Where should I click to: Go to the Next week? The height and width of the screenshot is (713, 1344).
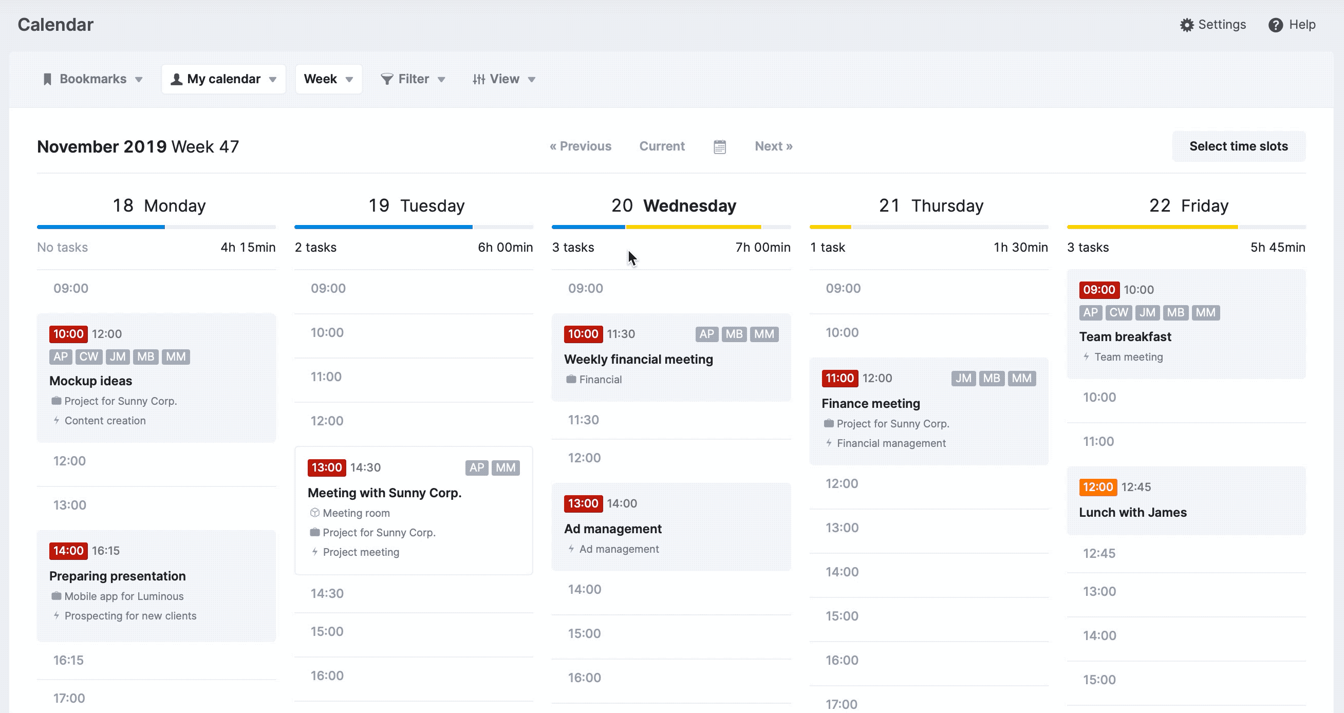pyautogui.click(x=773, y=146)
